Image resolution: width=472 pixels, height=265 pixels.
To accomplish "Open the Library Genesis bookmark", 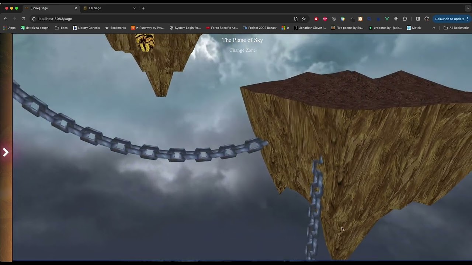I will coord(86,28).
